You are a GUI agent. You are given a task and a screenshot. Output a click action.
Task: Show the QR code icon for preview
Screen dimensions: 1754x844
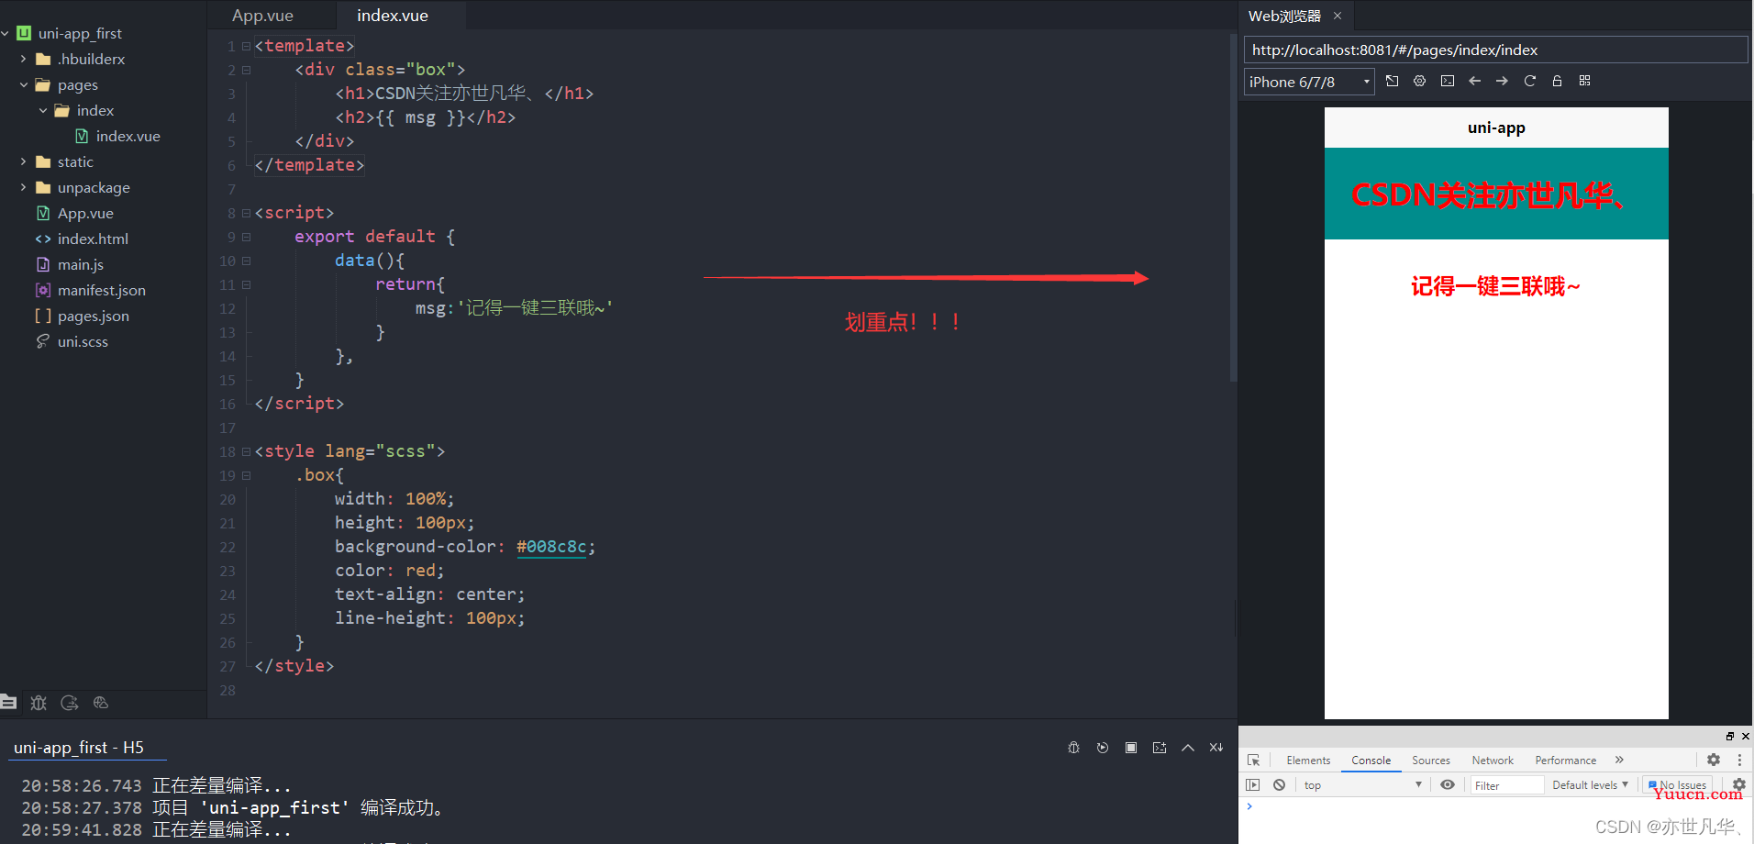(1584, 81)
